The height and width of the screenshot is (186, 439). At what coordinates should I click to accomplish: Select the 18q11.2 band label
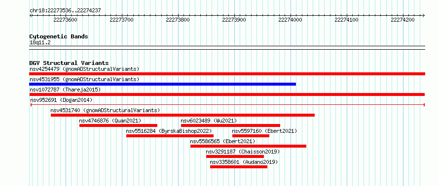click(40, 43)
